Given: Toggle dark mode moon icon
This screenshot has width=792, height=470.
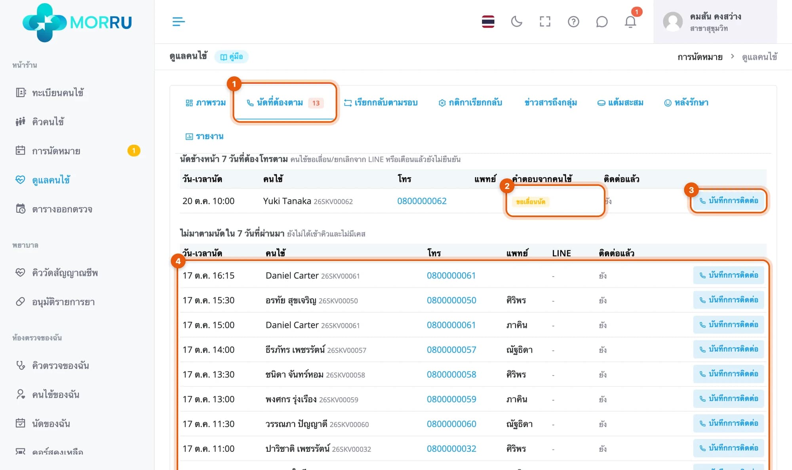Looking at the screenshot, I should point(516,21).
